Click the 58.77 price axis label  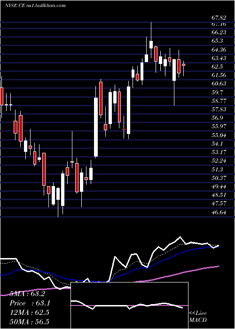[x=219, y=101]
